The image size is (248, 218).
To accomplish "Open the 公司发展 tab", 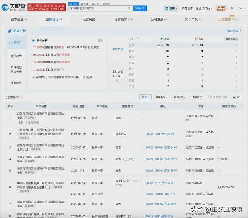I will (x=159, y=19).
